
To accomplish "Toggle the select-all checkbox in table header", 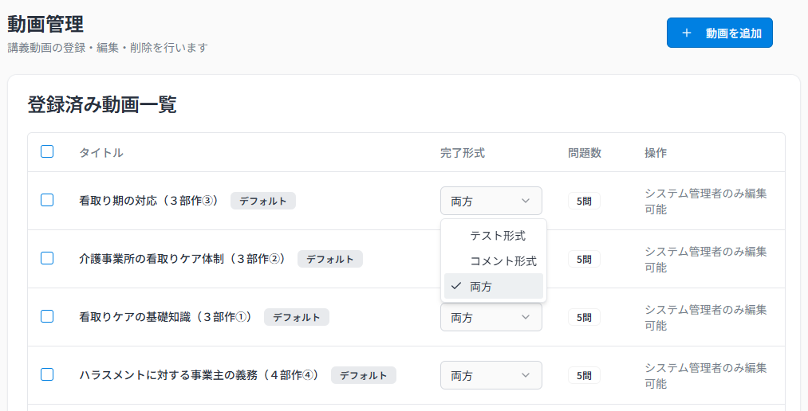I will point(47,151).
